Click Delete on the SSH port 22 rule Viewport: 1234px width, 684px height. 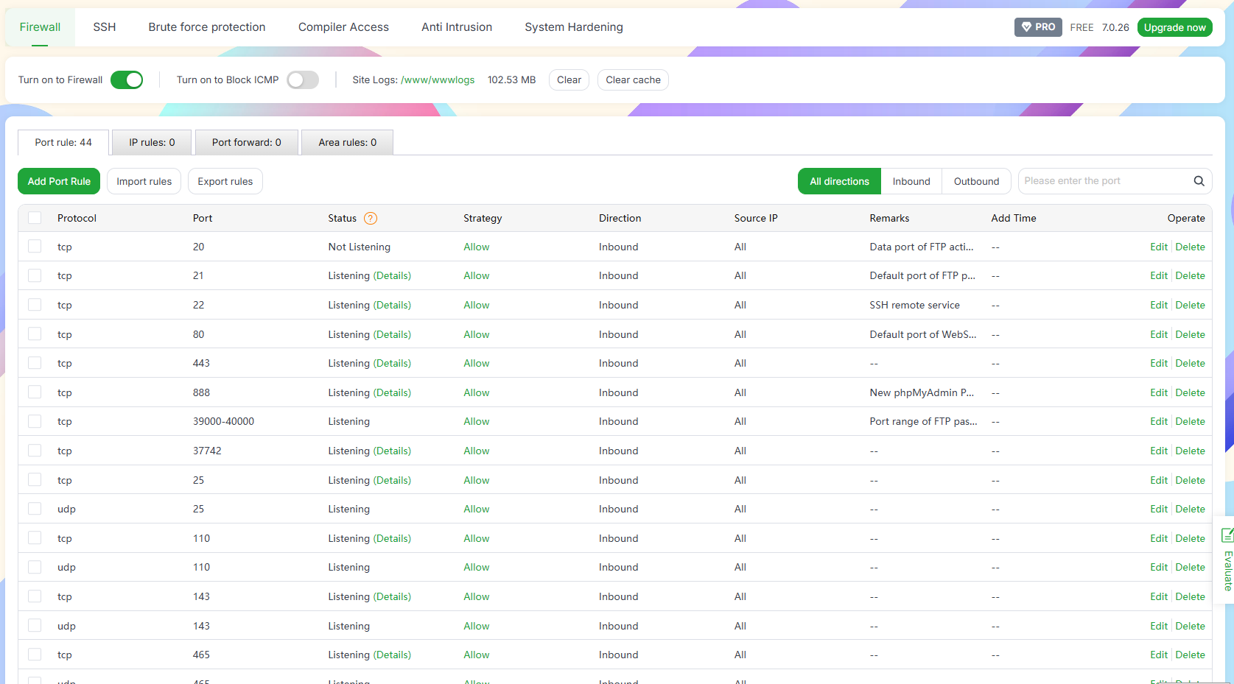[1191, 305]
